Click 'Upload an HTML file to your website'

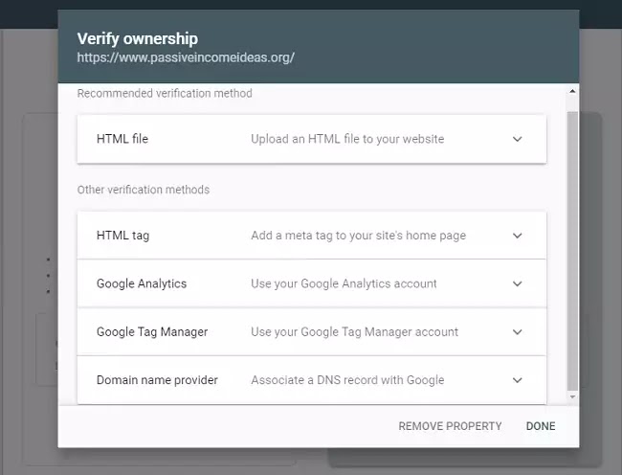[347, 139]
